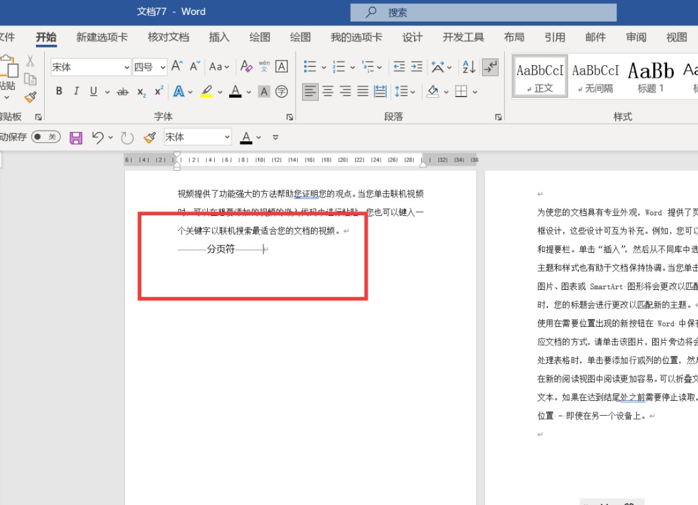Customize quick access toolbar dropdown
This screenshot has height=505, width=698.
pos(275,138)
